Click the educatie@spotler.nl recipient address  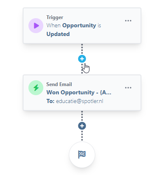click(x=80, y=101)
